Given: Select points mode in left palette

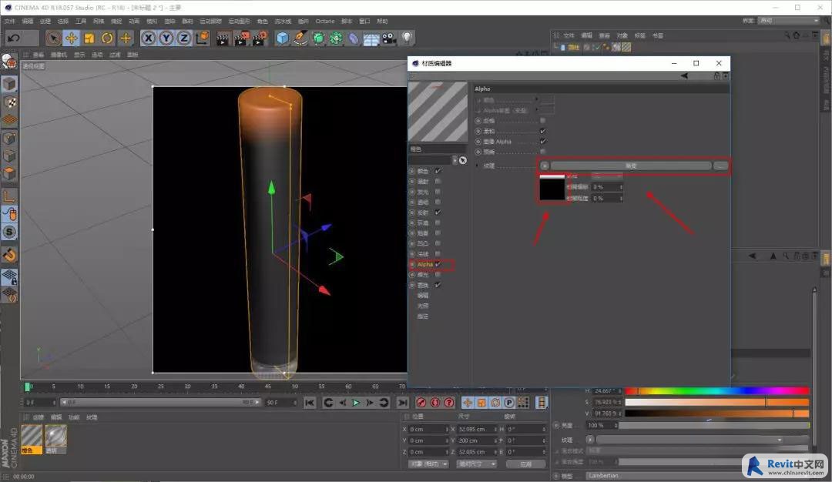Looking at the screenshot, I should pyautogui.click(x=9, y=139).
